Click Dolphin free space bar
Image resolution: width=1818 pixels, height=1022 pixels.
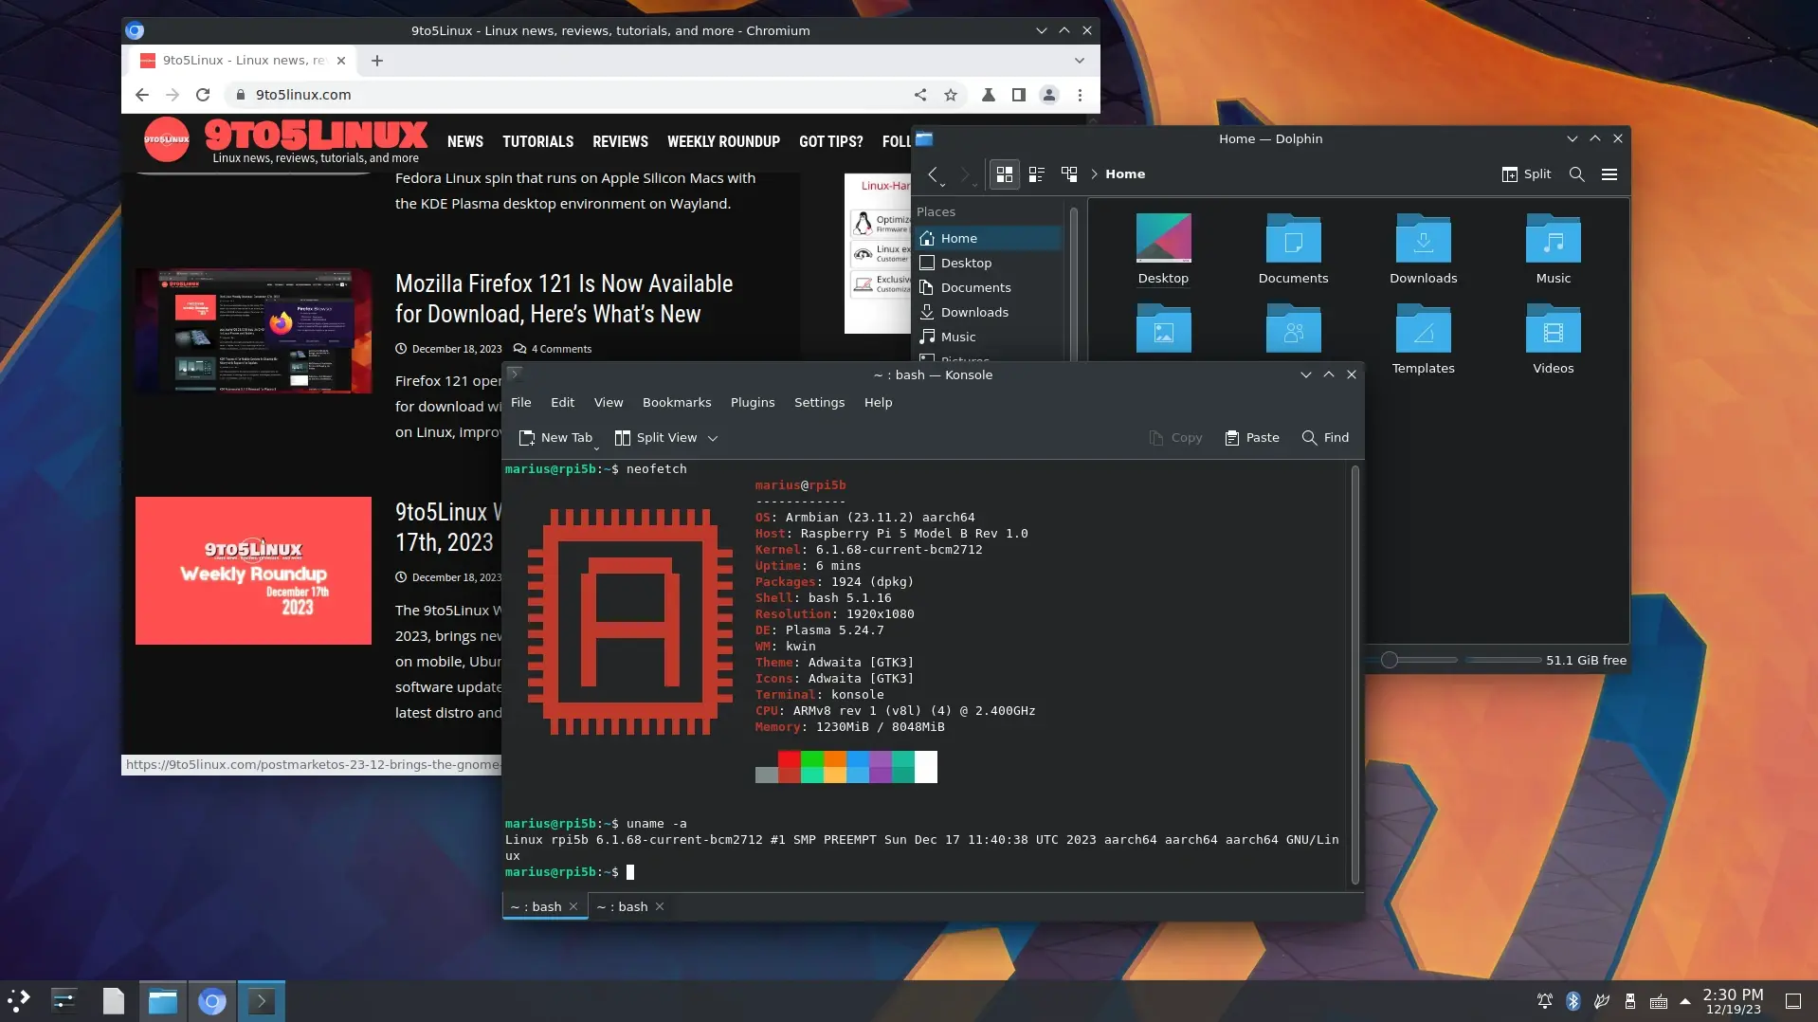pyautogui.click(x=1502, y=660)
